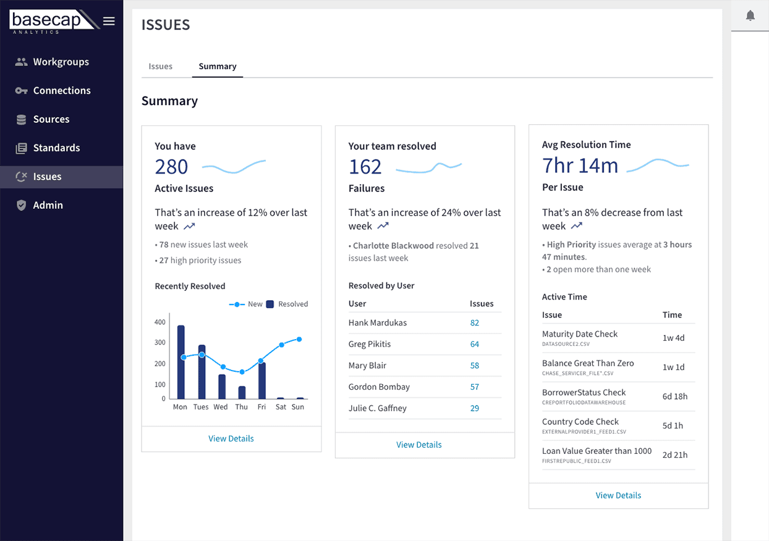Select the BorrowerStatus Check row
This screenshot has height=541, width=769.
[x=618, y=396]
